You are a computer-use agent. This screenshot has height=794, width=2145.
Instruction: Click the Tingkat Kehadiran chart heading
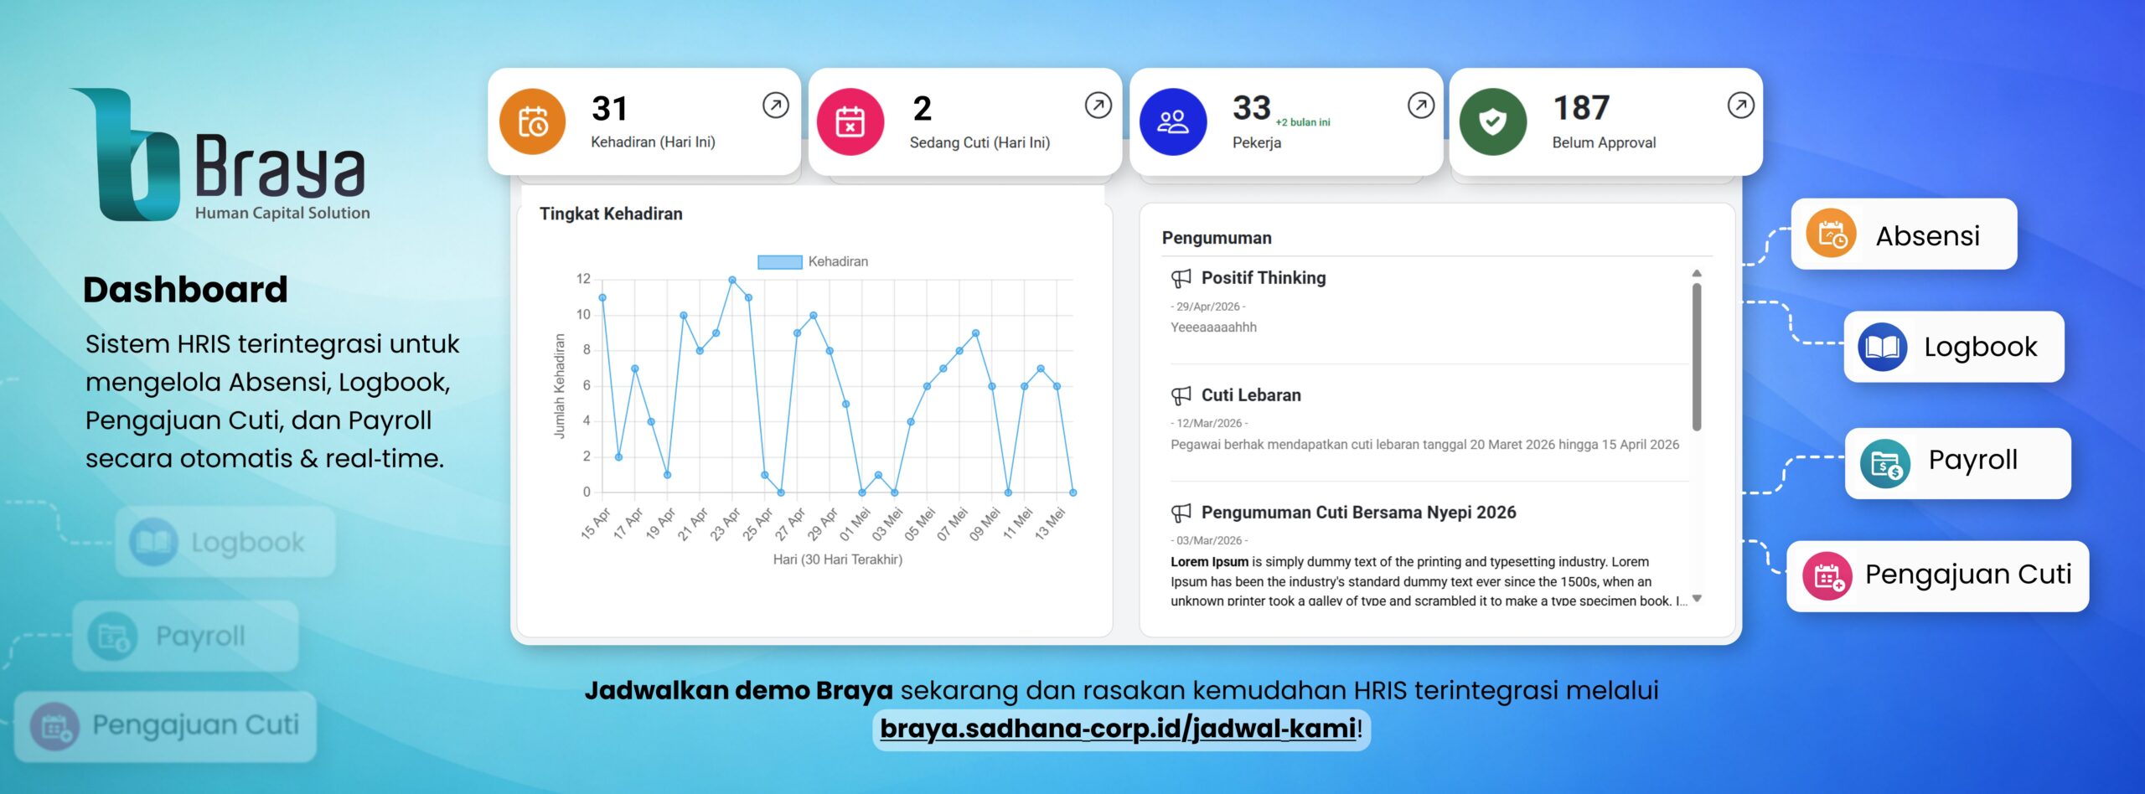611,214
